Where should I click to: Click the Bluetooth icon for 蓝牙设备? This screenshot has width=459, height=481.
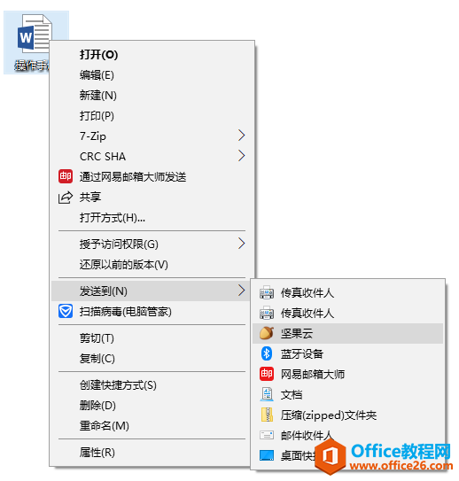pyautogui.click(x=267, y=353)
